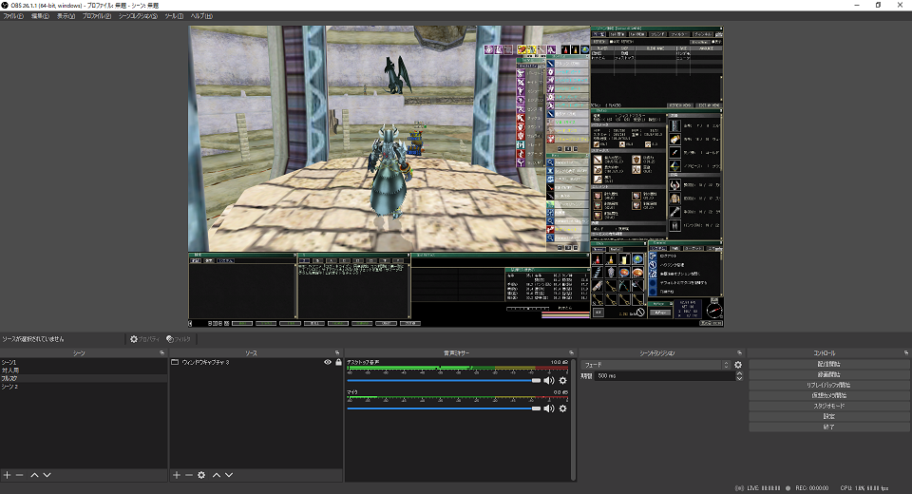The width and height of the screenshot is (912, 494).
Task: Open the ツール menu
Action: (x=174, y=16)
